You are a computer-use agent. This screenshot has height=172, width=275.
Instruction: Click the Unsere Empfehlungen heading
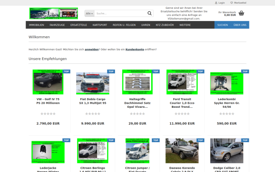click(48, 59)
